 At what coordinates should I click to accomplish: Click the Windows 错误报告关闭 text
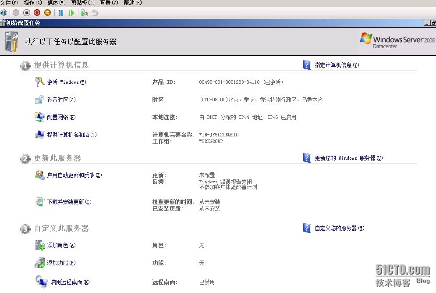[x=226, y=182]
